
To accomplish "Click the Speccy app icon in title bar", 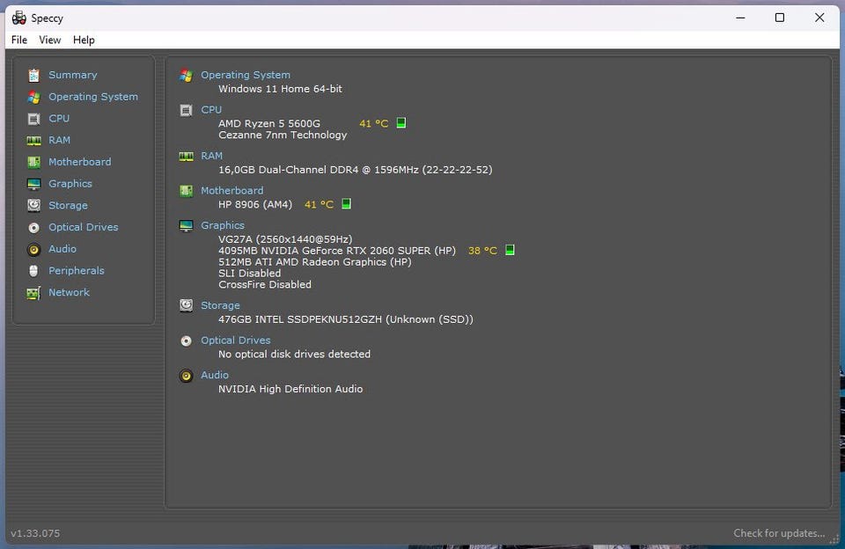I will click(18, 18).
